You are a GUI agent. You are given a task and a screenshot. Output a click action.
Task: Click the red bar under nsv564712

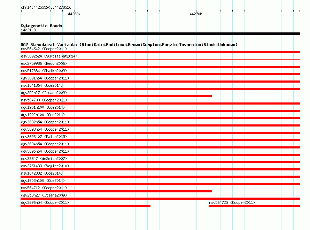[x=116, y=191]
